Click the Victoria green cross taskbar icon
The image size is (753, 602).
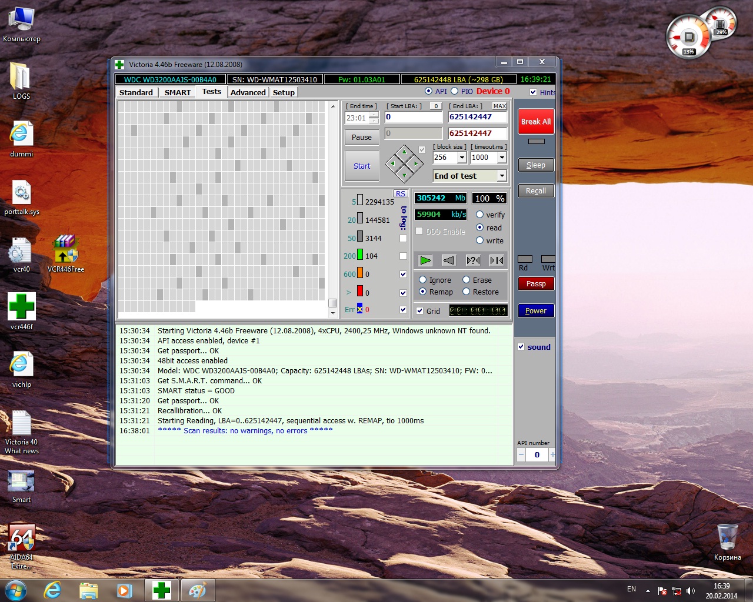pyautogui.click(x=161, y=590)
